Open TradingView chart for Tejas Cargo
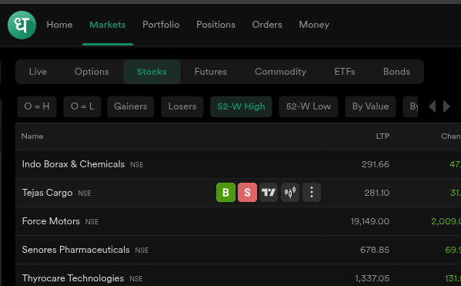The image size is (461, 286). tap(269, 192)
